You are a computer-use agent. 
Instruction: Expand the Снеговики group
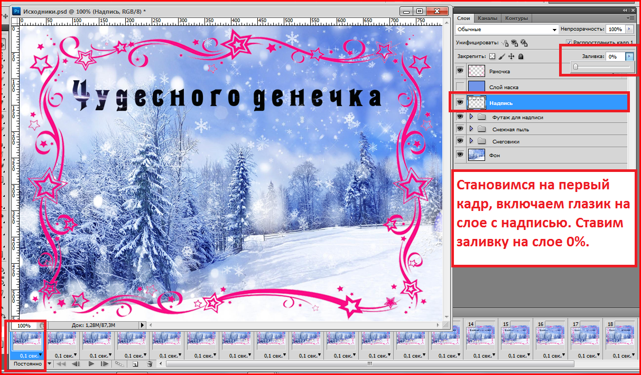[x=471, y=141]
